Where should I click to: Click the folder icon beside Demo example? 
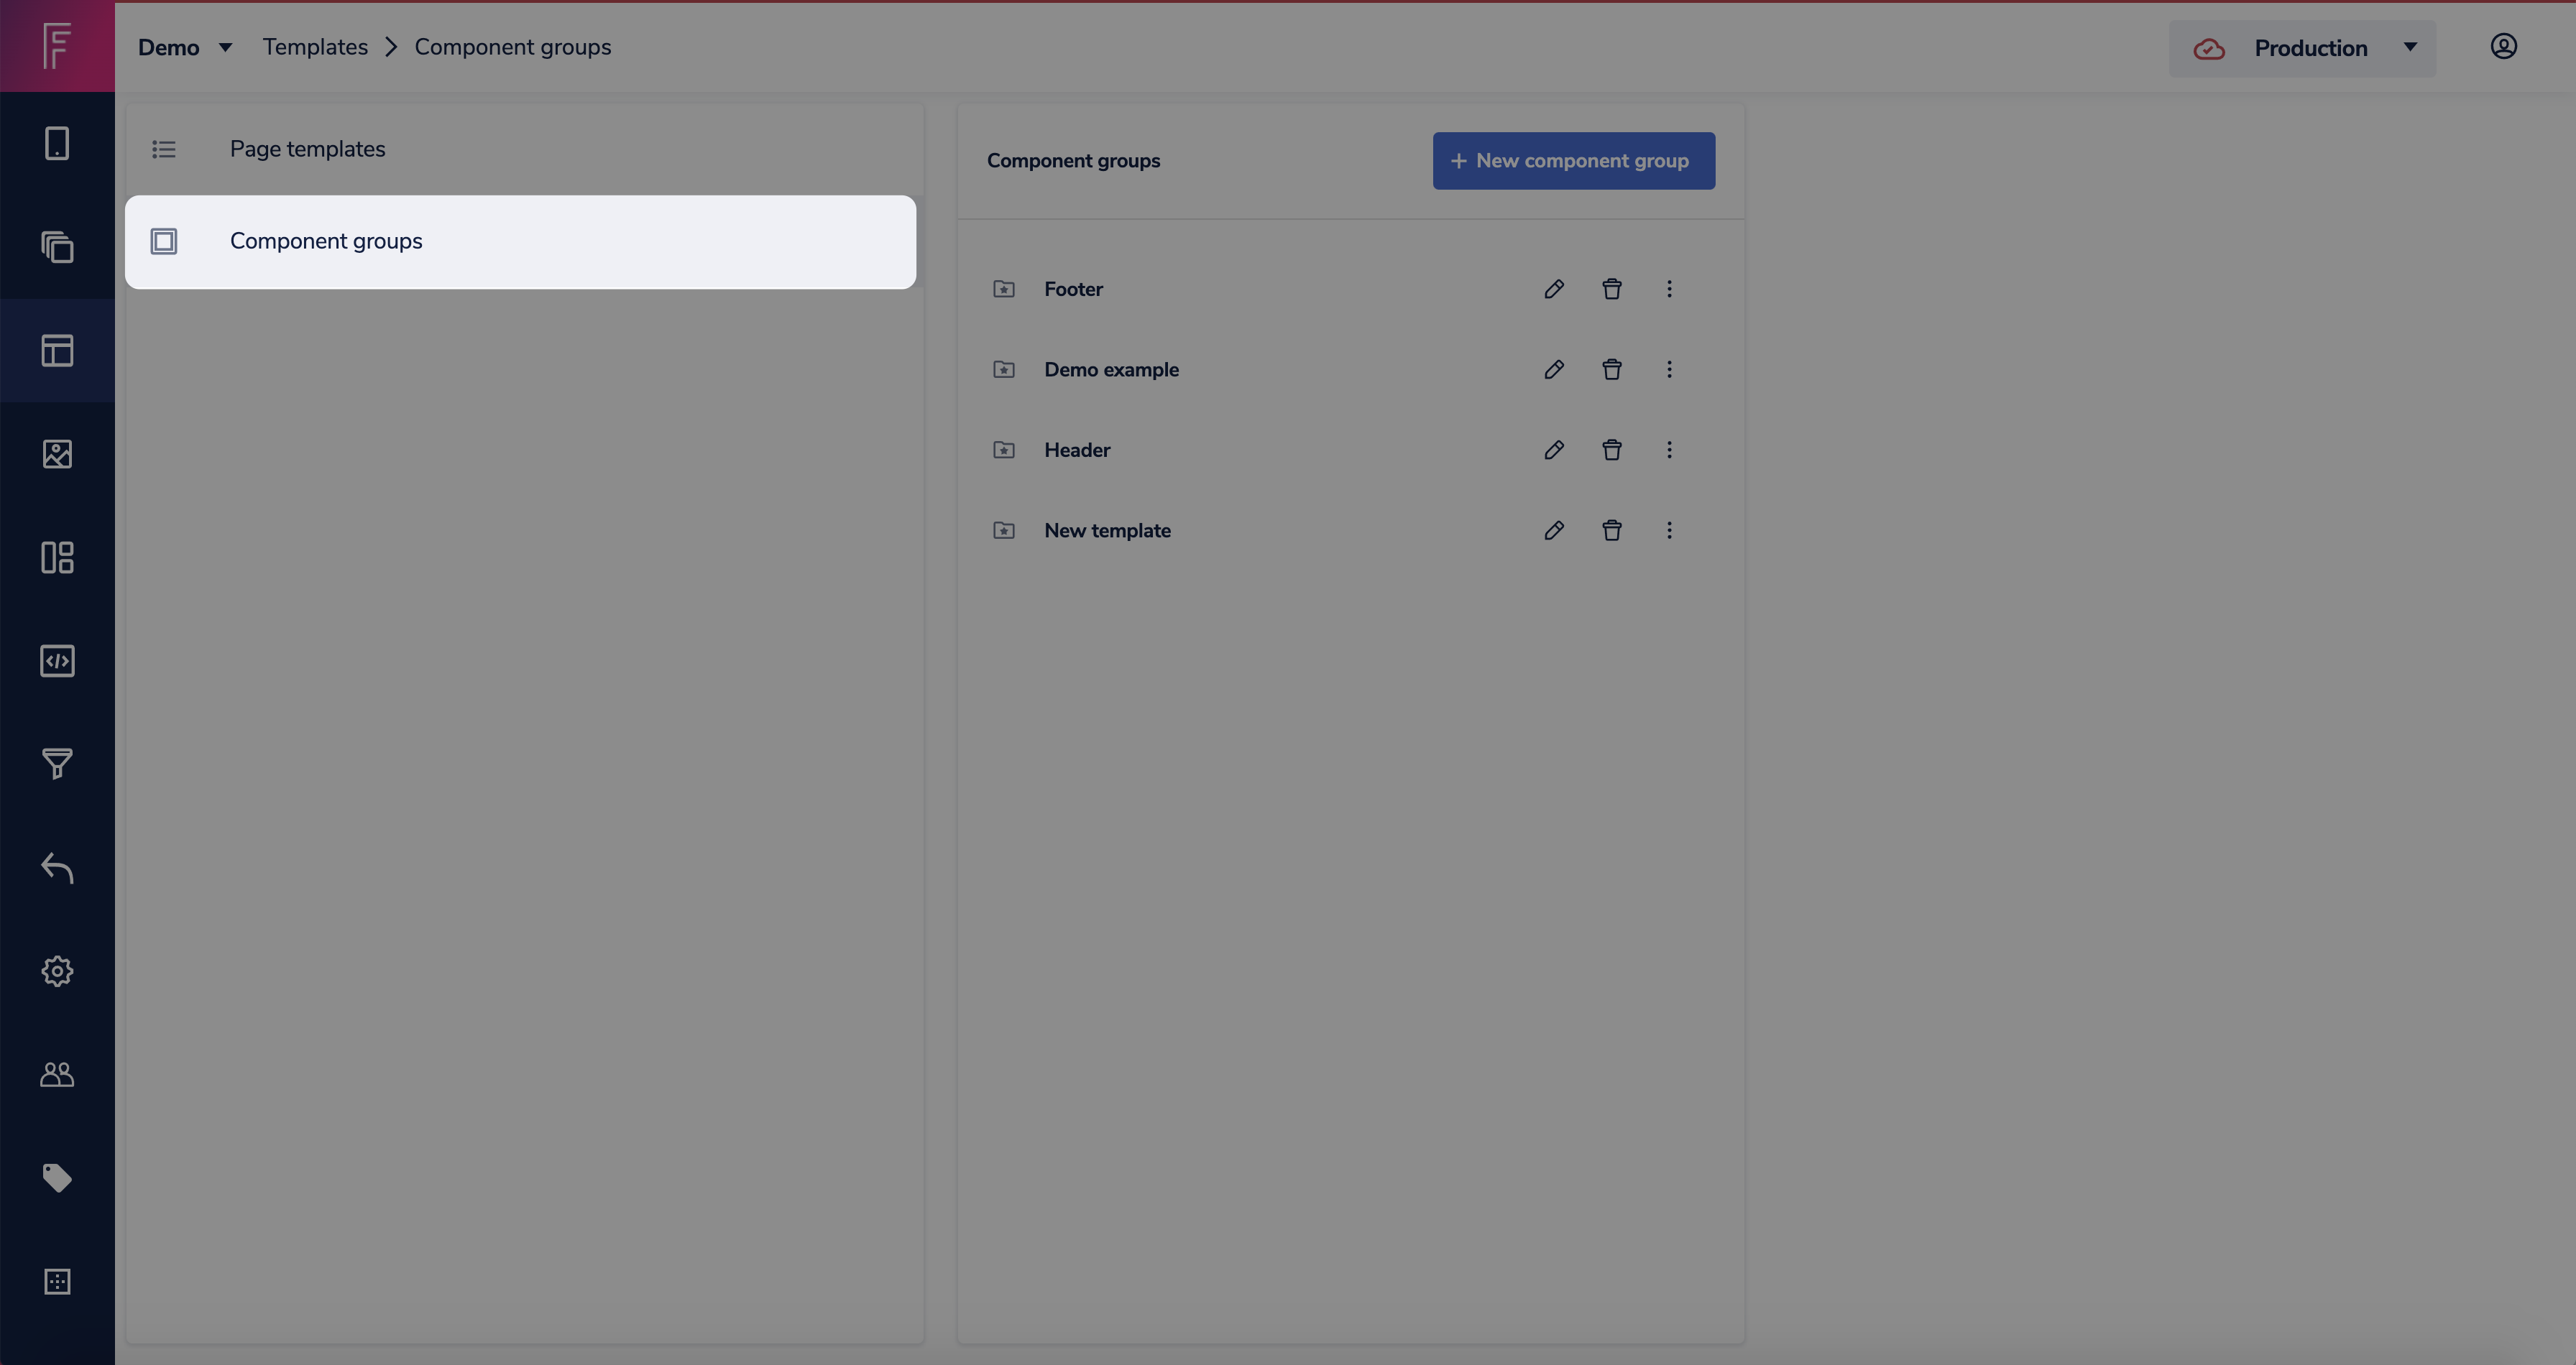pyautogui.click(x=1003, y=370)
